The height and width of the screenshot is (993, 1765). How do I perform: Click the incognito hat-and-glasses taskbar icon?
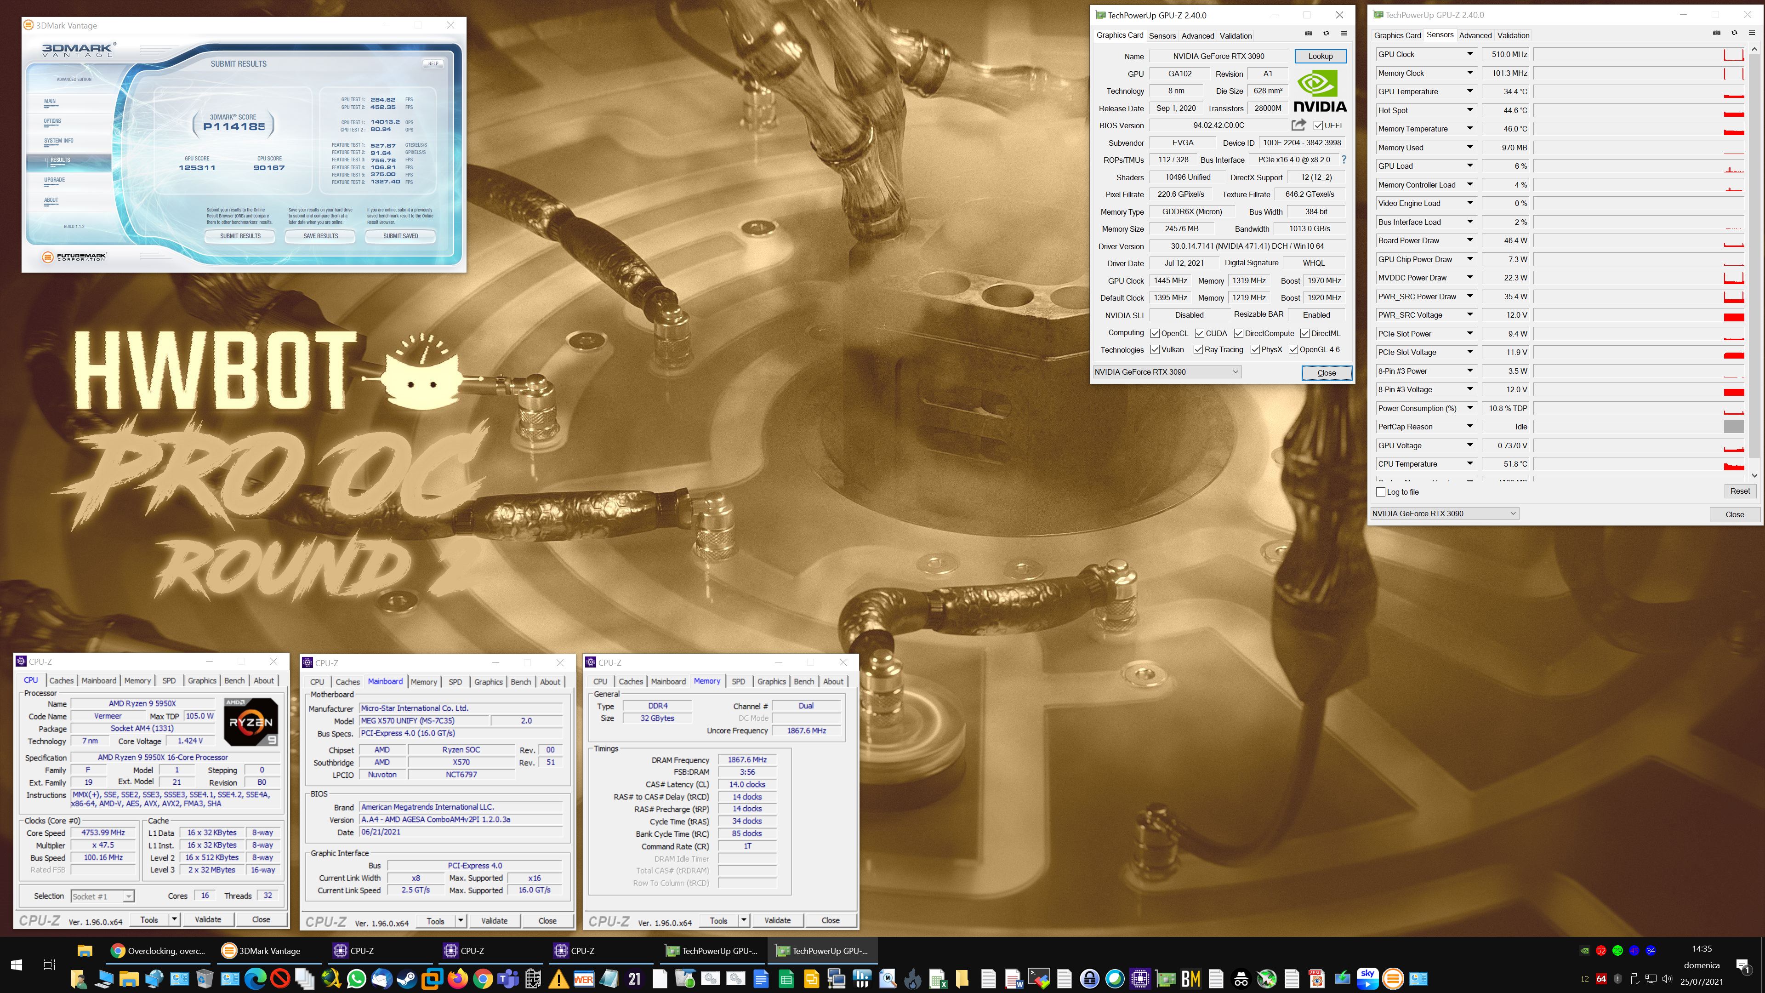click(x=1241, y=979)
